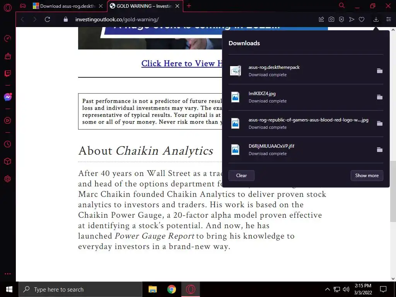
Task: Go back to previous page
Action: pyautogui.click(x=22, y=19)
